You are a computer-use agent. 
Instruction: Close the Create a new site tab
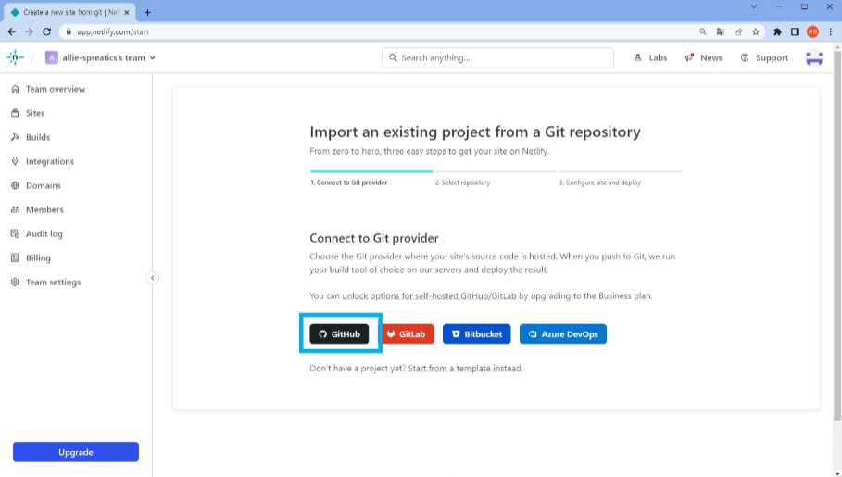pyautogui.click(x=127, y=12)
